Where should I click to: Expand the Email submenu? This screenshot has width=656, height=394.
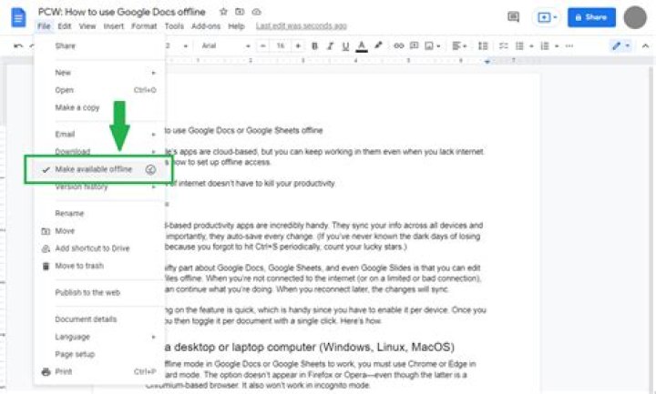(99, 134)
